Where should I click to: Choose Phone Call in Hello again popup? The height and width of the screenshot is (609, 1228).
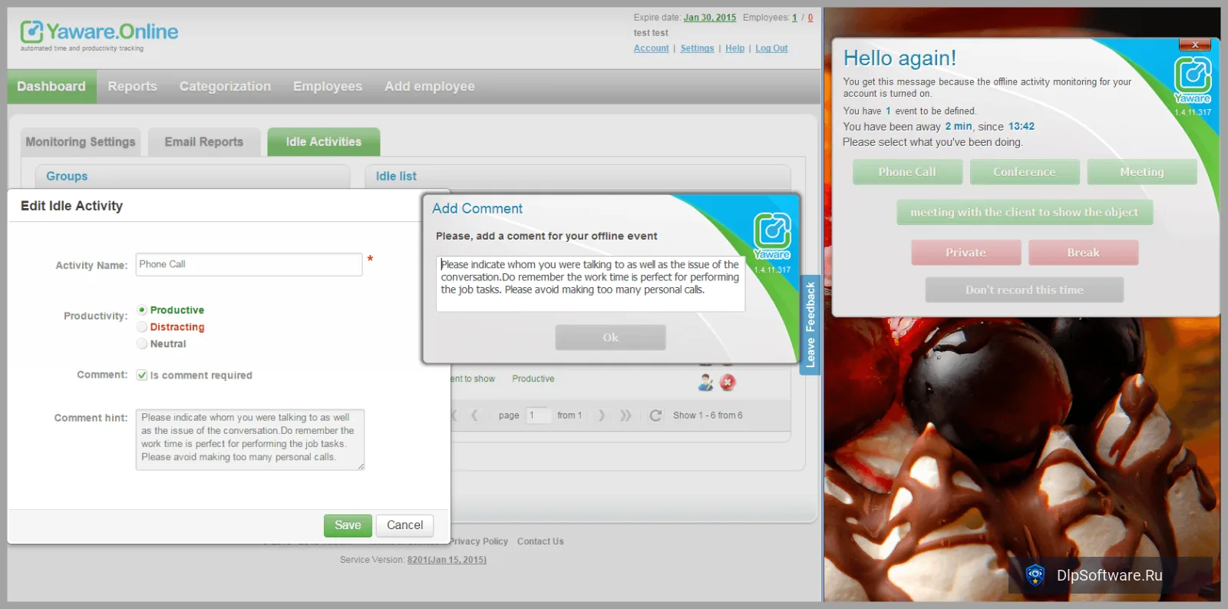pyautogui.click(x=907, y=172)
